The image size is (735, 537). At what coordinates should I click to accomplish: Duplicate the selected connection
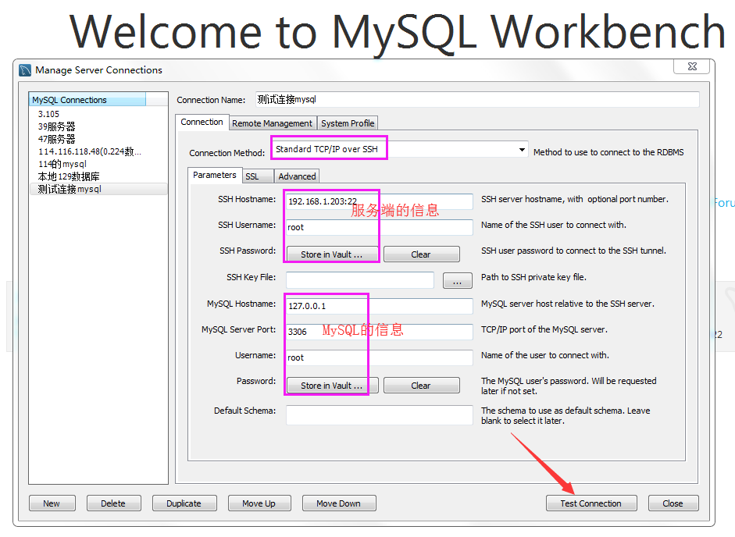[184, 503]
